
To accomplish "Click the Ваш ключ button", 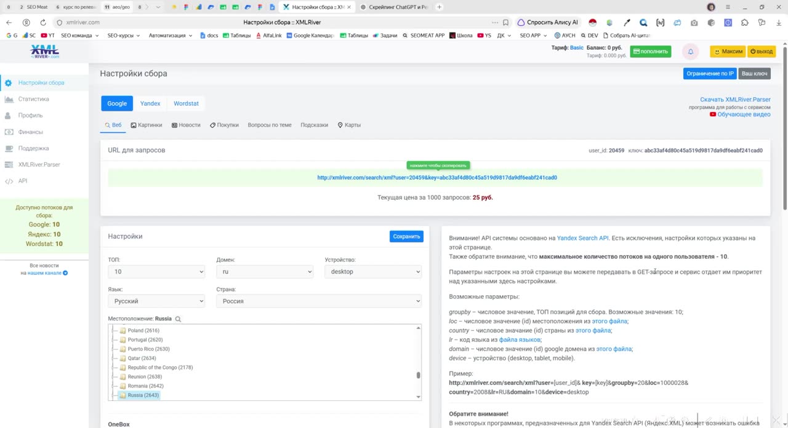I will click(x=754, y=73).
